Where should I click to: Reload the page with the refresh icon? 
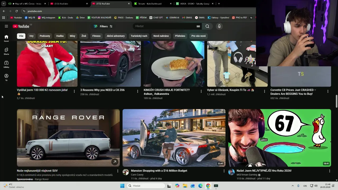click(16, 11)
